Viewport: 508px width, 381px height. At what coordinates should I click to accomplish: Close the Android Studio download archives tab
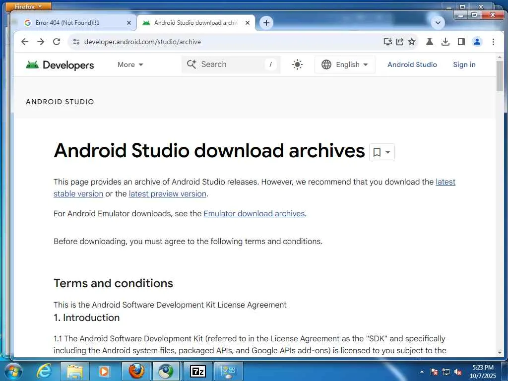248,23
